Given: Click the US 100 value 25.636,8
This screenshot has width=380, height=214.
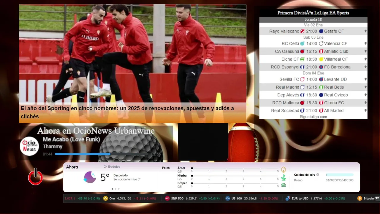Looking at the screenshot, I should (x=251, y=199).
